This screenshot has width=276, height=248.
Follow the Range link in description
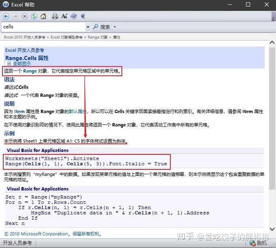point(30,71)
